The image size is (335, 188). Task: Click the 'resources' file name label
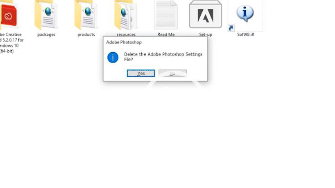(126, 34)
